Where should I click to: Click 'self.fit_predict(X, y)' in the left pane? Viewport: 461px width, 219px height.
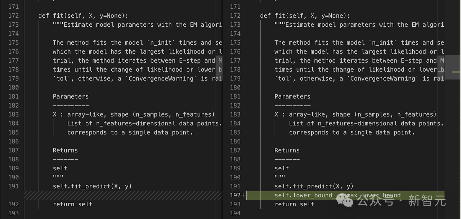92,186
